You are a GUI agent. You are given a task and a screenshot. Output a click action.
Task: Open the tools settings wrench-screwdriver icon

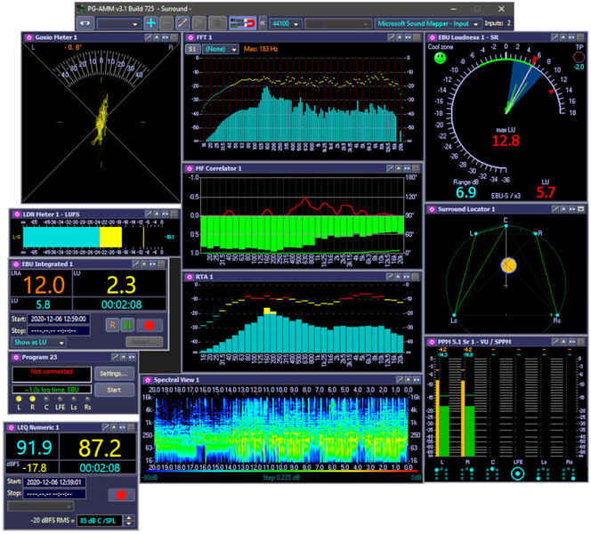[x=182, y=23]
